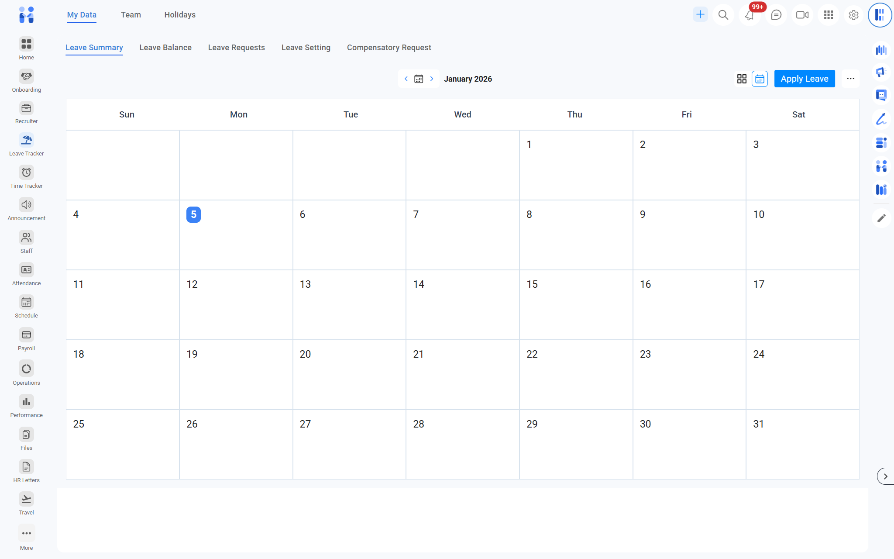Go to previous month arrow

click(x=406, y=79)
